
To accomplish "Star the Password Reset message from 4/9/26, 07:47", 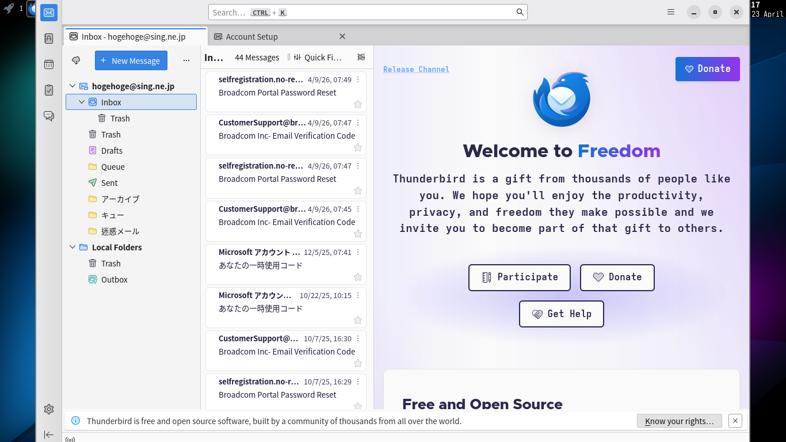I will click(358, 190).
